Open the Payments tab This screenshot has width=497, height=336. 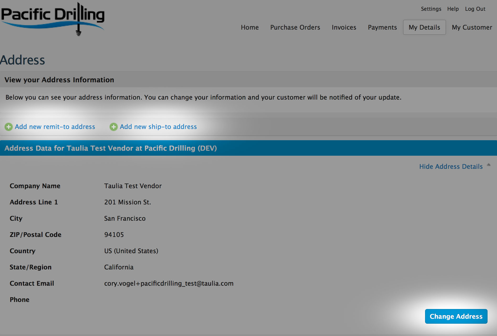coord(382,27)
